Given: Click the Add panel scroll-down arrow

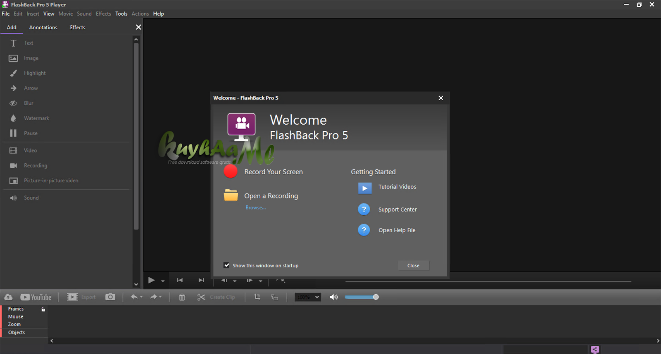Looking at the screenshot, I should [136, 284].
